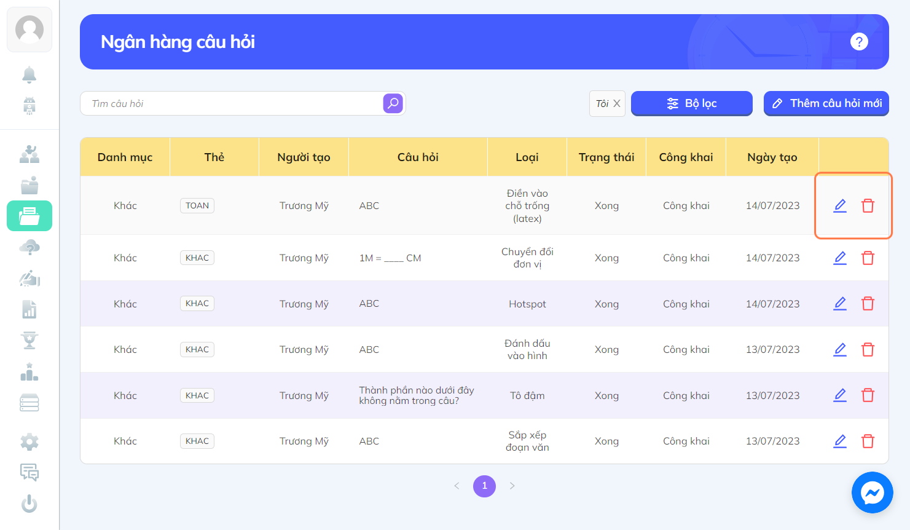
Task: Edit the Hotspot question row
Action: point(840,303)
